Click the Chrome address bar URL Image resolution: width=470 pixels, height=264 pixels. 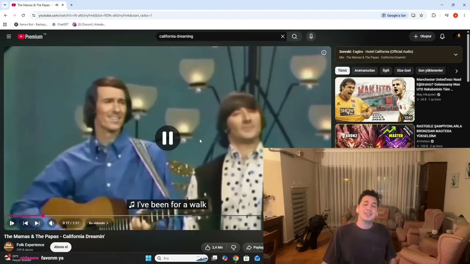95,15
